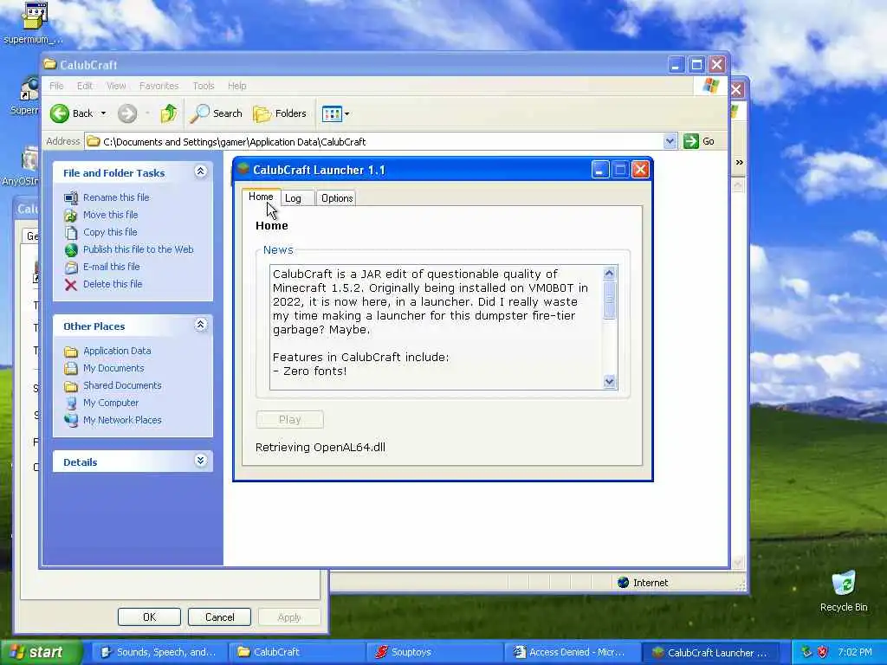Screen dimensions: 887x665
Task: Click Copy this file link
Action: [x=110, y=232]
